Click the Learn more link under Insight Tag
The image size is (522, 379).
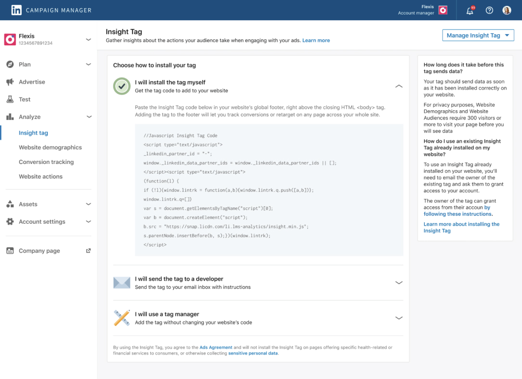pyautogui.click(x=316, y=41)
